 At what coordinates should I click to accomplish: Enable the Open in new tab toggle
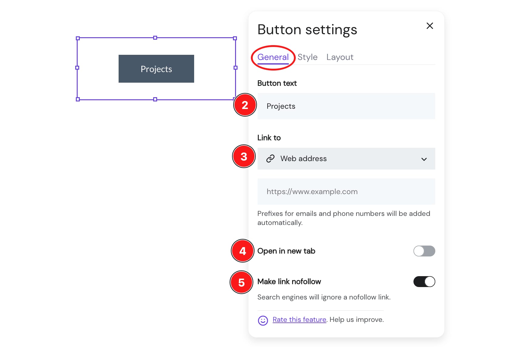[x=424, y=251]
